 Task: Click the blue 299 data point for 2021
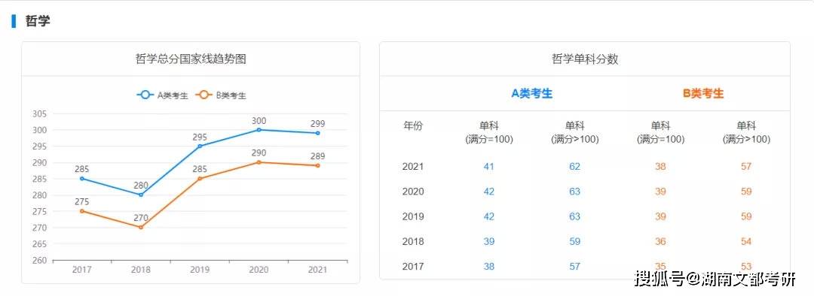(x=318, y=133)
